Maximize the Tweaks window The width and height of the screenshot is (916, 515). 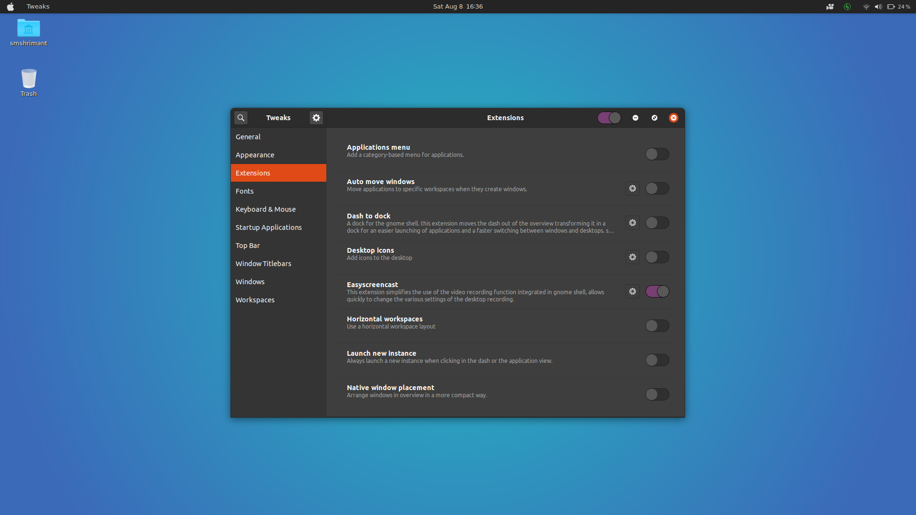(x=655, y=118)
